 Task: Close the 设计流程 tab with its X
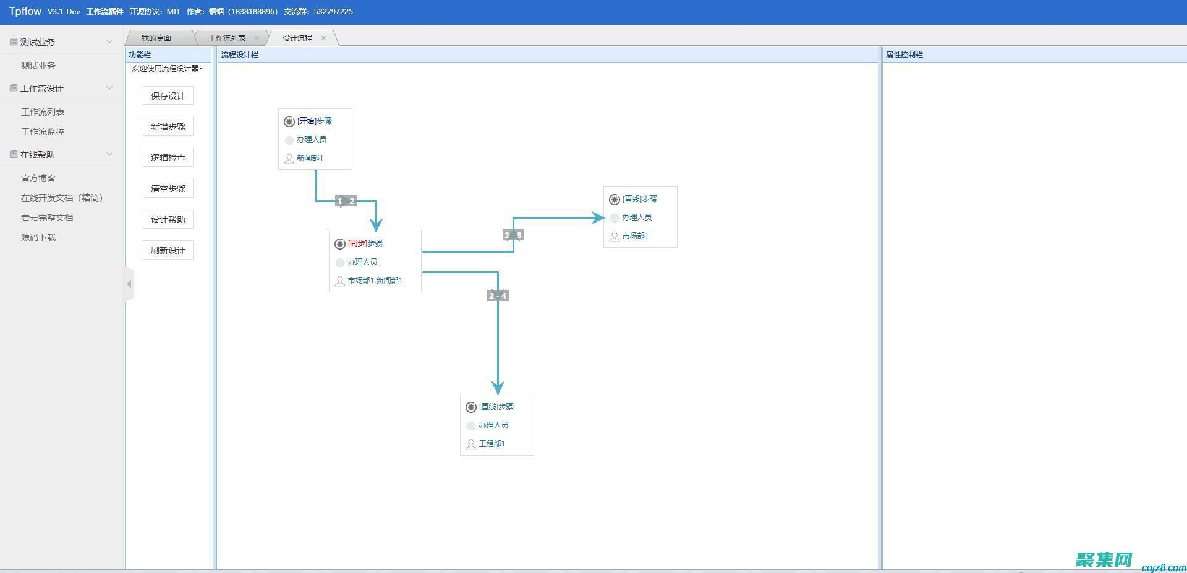[x=323, y=38]
